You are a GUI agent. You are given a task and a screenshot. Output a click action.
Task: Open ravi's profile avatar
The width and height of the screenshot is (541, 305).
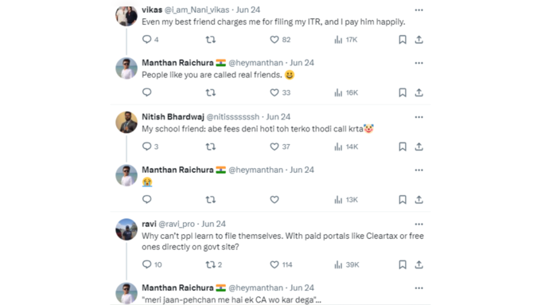[126, 229]
